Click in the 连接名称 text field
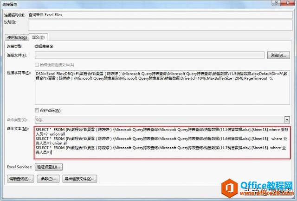Screen dimensions: 297x201 click(x=158, y=15)
